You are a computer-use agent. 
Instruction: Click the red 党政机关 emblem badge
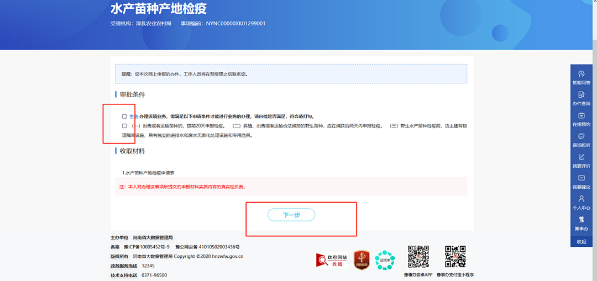(x=362, y=259)
